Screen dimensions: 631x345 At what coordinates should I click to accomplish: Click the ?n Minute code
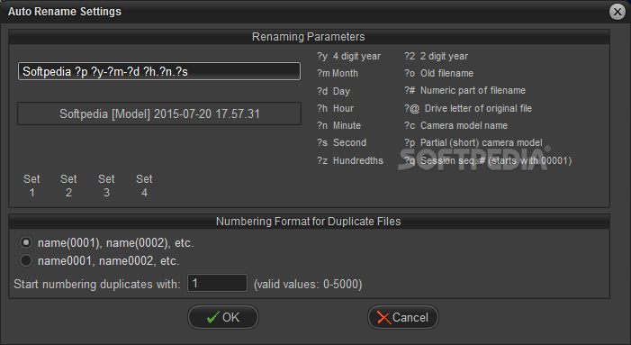click(x=338, y=125)
